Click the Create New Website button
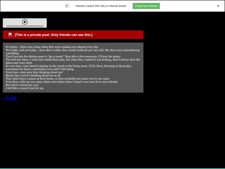The width and height of the screenshot is (225, 169). [x=146, y=6]
